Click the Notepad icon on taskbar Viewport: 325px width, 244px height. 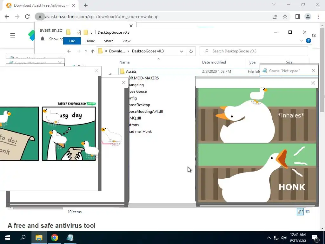click(x=70, y=238)
